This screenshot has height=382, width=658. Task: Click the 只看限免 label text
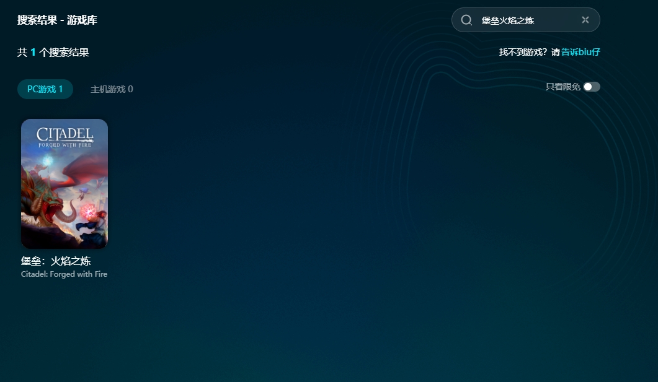pos(562,87)
